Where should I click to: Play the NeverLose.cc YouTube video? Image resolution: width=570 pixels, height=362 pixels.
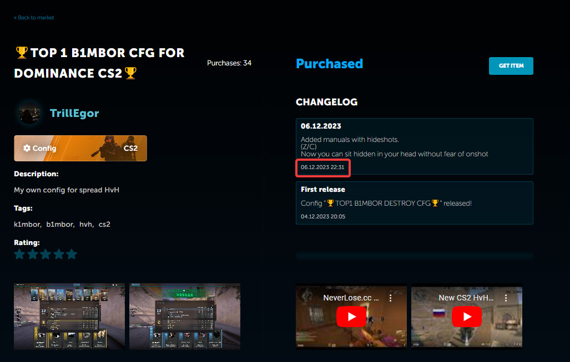click(351, 317)
